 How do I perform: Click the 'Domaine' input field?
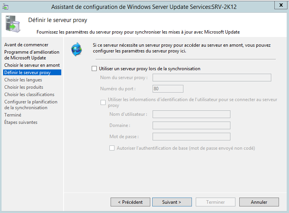[191, 125]
